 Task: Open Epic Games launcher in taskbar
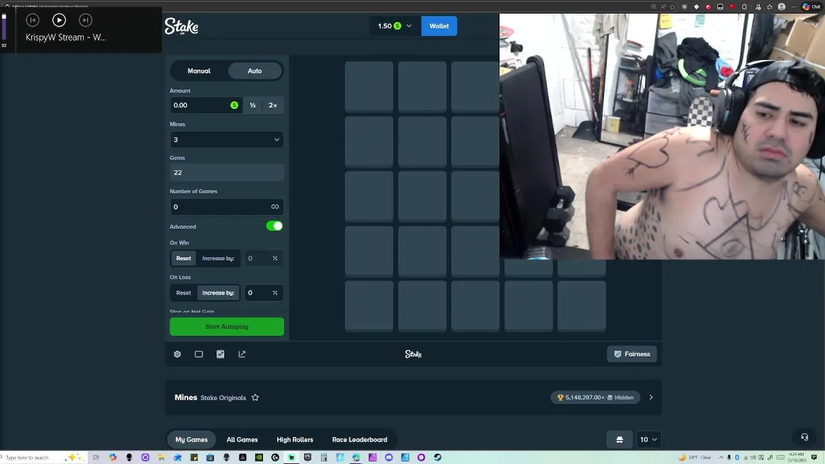307,458
